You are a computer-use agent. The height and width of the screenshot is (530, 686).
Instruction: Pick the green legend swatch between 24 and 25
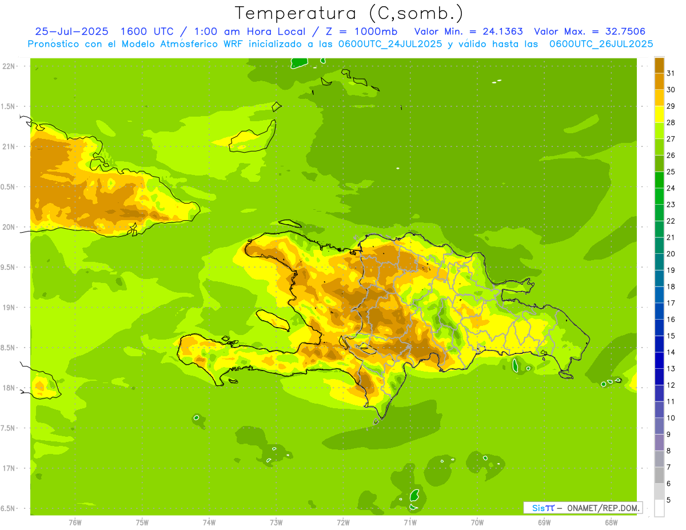click(659, 180)
